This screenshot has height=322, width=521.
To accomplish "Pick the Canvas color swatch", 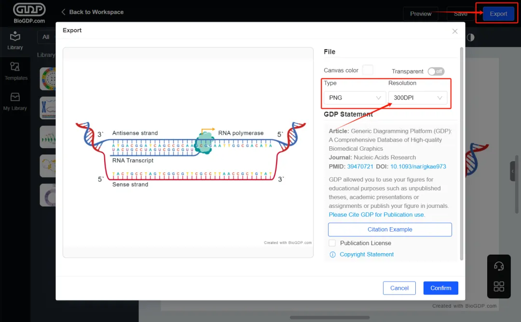I will point(368,70).
